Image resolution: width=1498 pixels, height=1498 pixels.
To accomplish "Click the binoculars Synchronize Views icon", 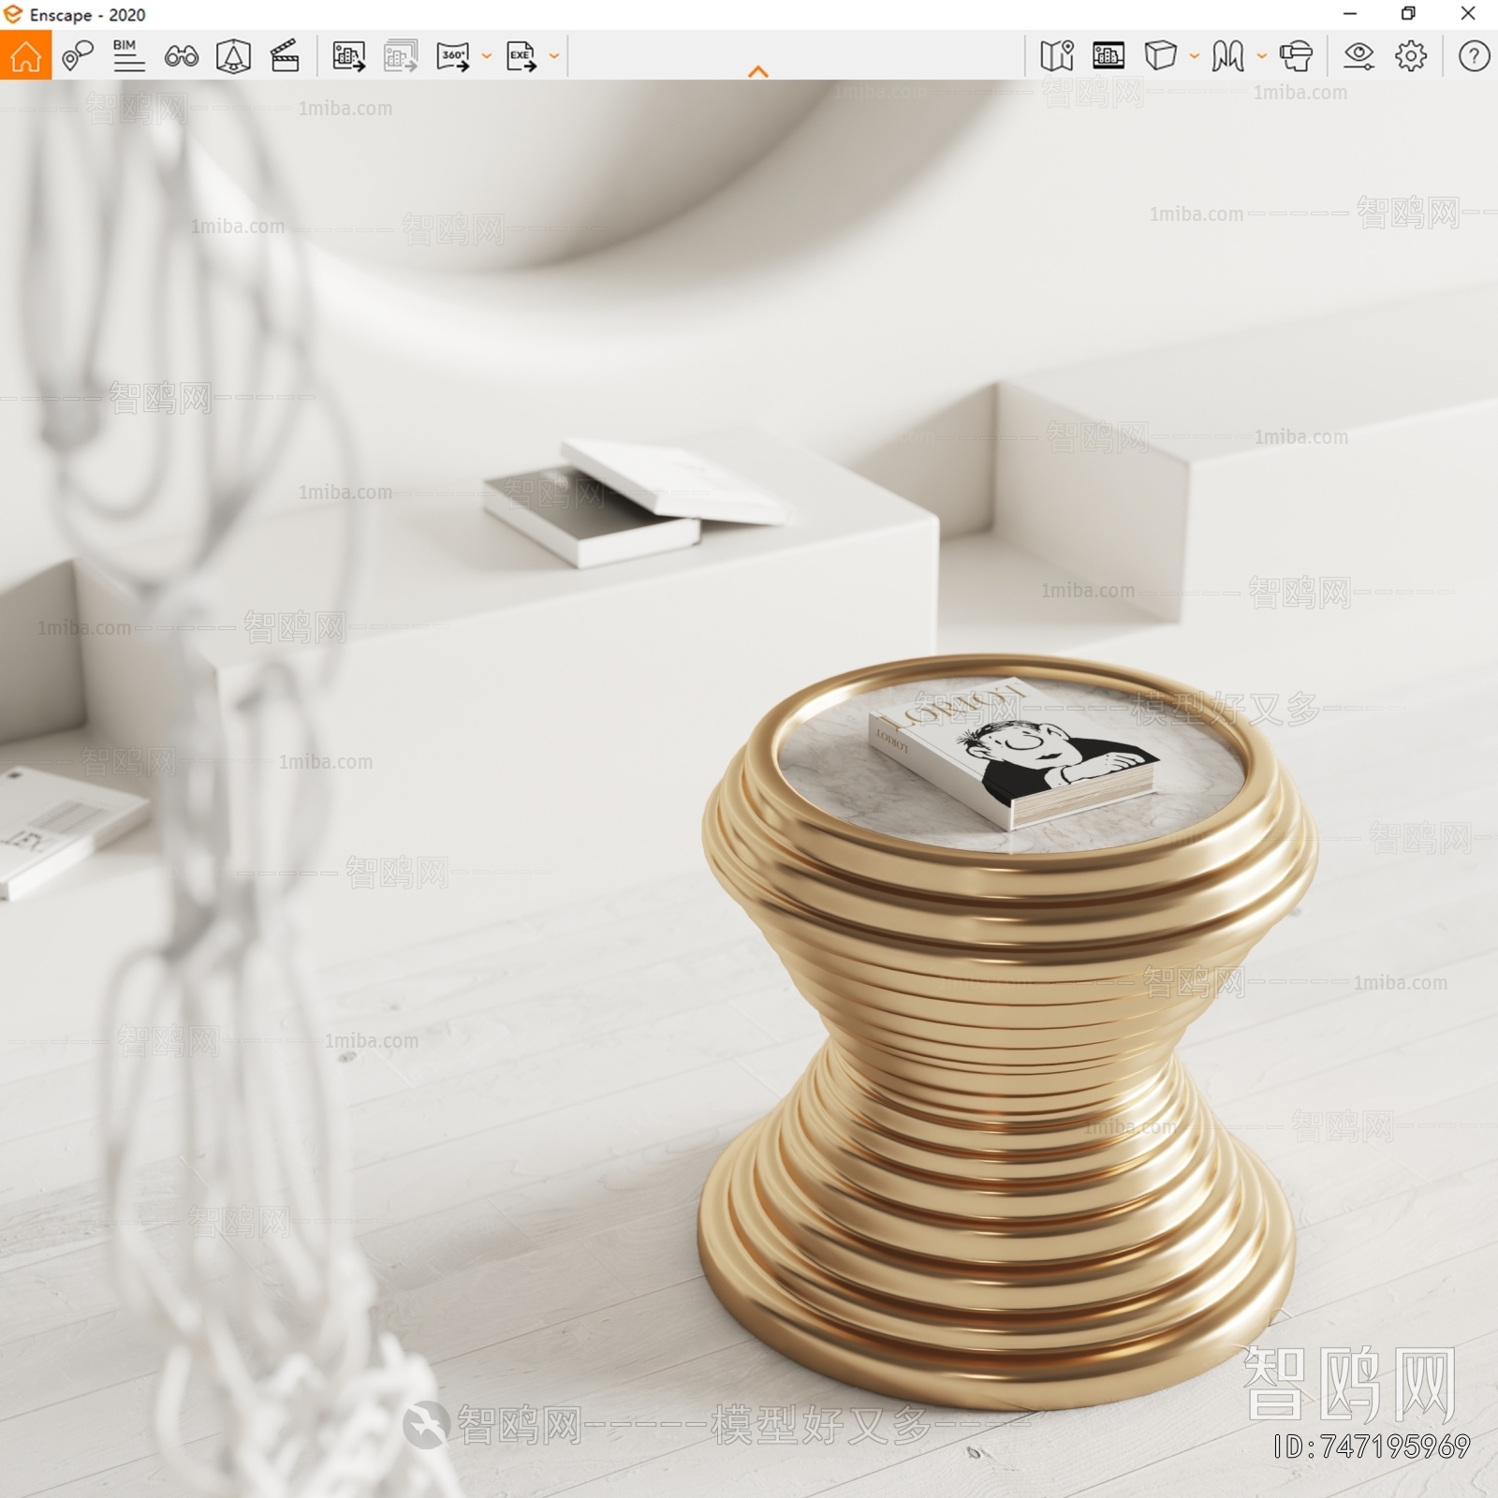I will [181, 56].
